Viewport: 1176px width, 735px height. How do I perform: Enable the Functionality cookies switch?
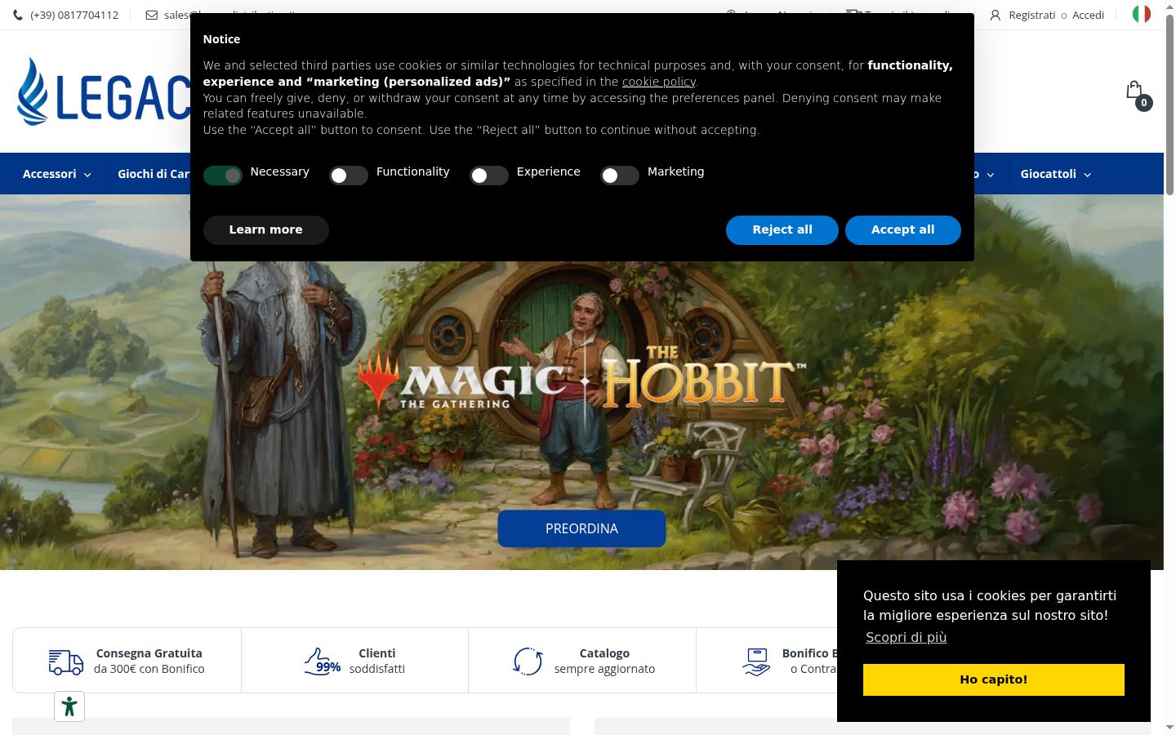pos(349,176)
